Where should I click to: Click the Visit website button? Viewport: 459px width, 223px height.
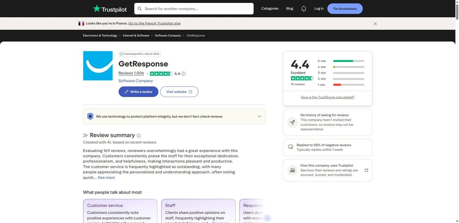click(x=179, y=92)
